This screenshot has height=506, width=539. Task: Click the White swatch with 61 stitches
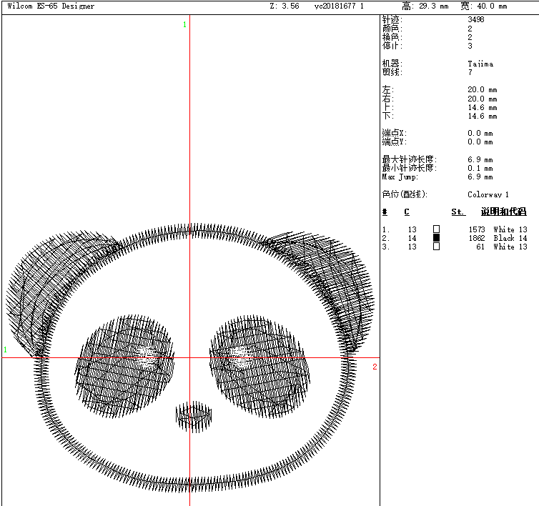click(x=437, y=247)
